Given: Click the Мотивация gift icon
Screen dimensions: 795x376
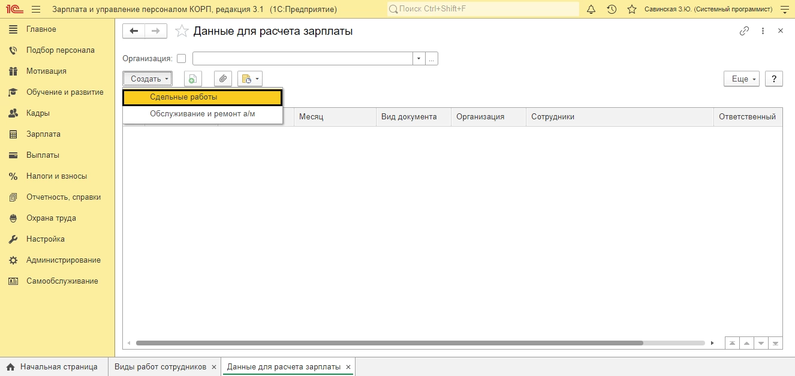Looking at the screenshot, I should 13,71.
